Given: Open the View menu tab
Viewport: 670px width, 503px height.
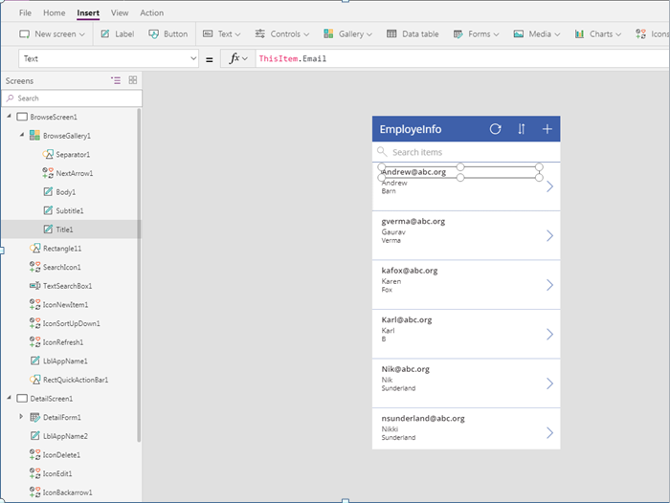Looking at the screenshot, I should [x=120, y=13].
